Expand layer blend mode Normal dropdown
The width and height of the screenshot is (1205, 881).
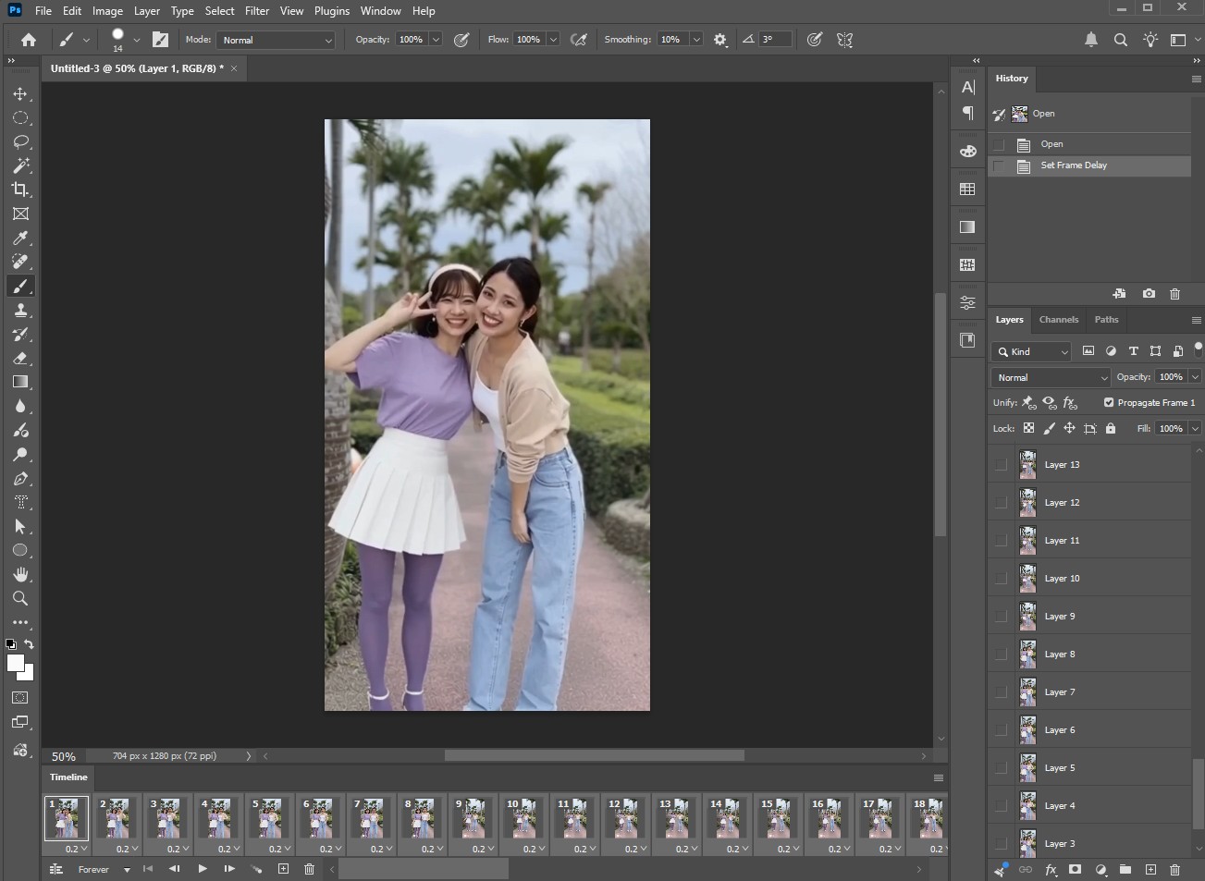pos(1051,377)
